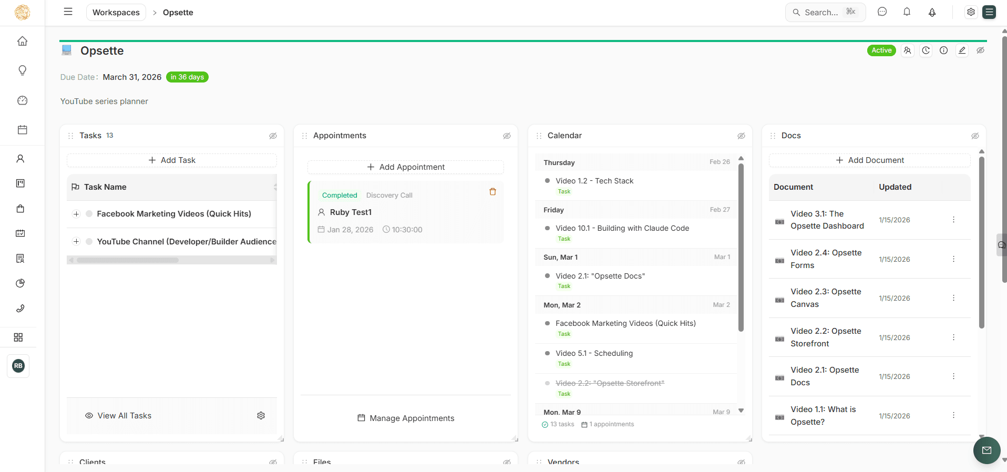Click the RB user avatar
1007x472 pixels.
18,366
